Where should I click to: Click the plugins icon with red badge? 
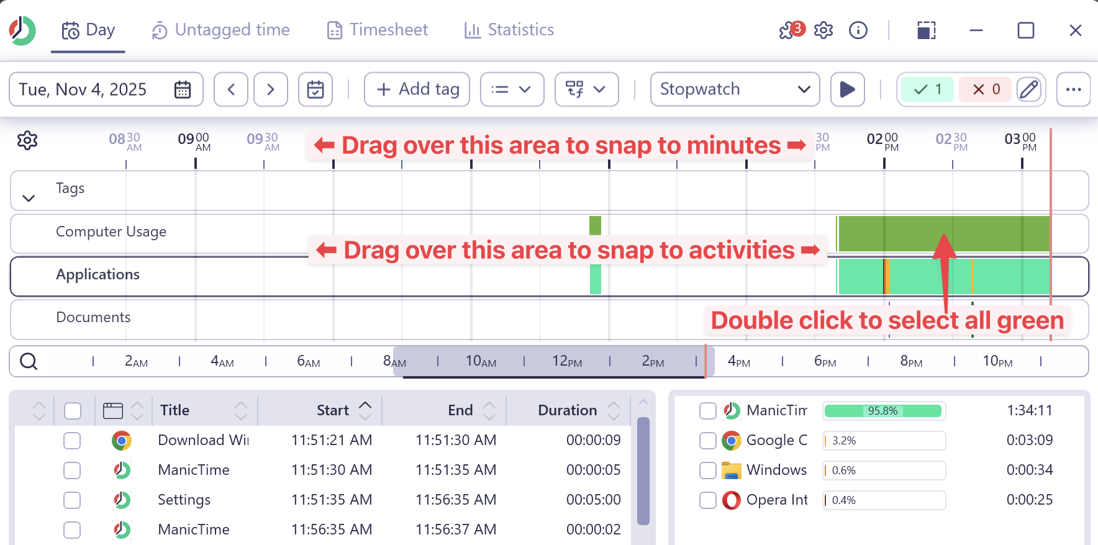click(791, 30)
